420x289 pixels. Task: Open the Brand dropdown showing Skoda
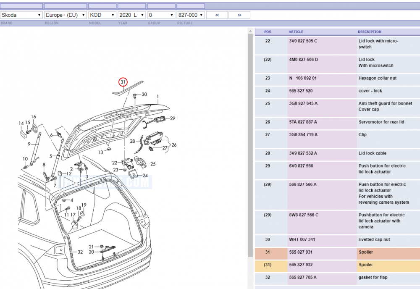21,15
